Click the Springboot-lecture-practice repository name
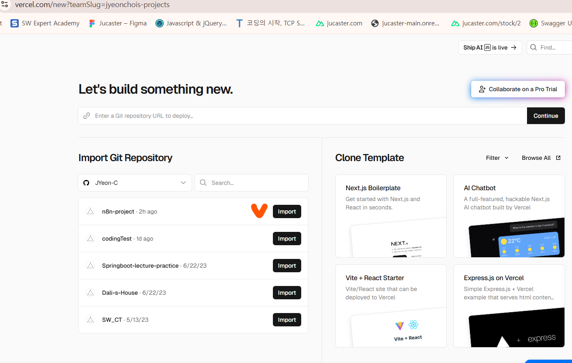This screenshot has height=363, width=572. pyautogui.click(x=140, y=266)
